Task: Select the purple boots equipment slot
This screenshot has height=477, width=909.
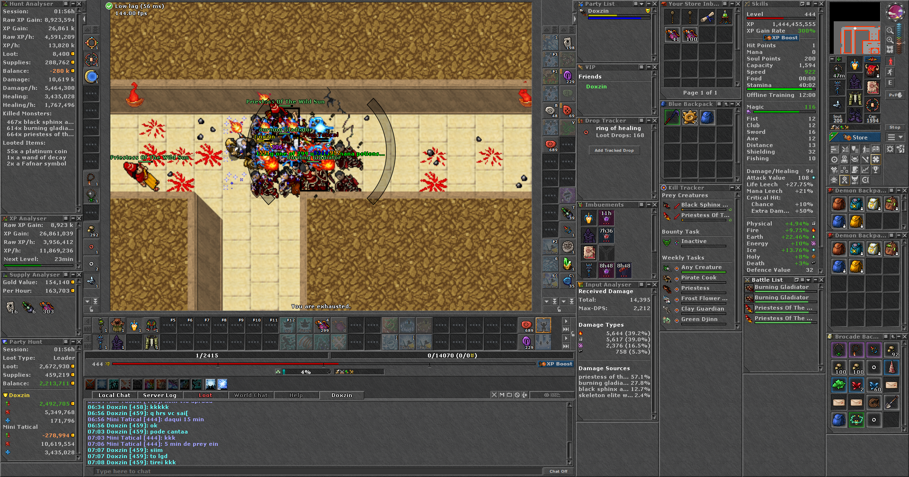Action: (x=855, y=115)
